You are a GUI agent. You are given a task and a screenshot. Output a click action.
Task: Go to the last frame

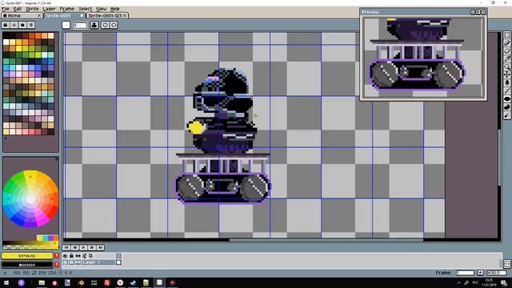[100, 247]
